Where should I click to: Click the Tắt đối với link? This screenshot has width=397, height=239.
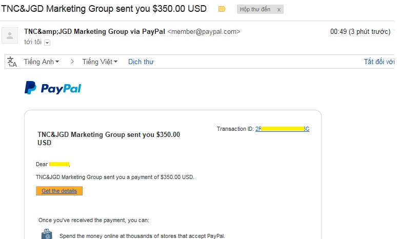(379, 62)
